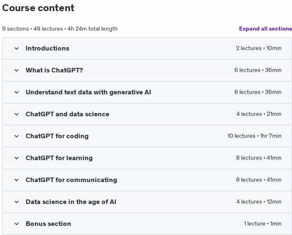Click chevron next to Data science in the age of AI
This screenshot has width=292, height=235.
17,202
